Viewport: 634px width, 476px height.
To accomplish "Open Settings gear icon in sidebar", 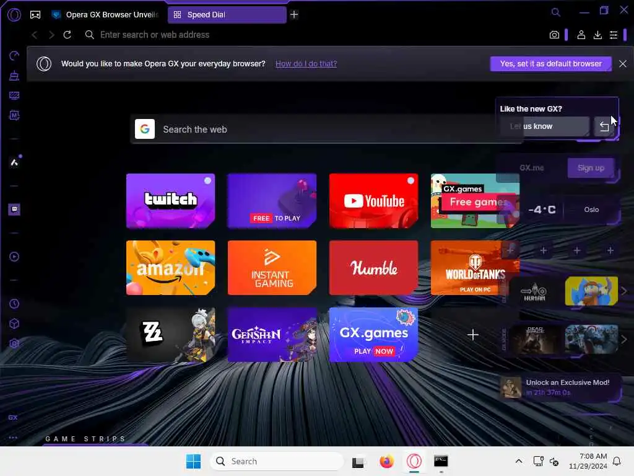I will pos(14,343).
